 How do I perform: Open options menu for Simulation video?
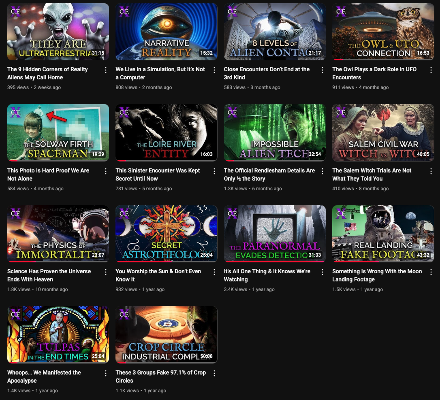coord(214,70)
